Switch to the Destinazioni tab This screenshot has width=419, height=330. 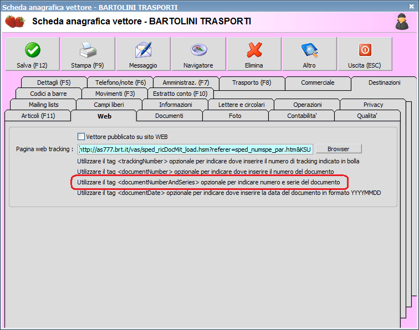pos(384,82)
